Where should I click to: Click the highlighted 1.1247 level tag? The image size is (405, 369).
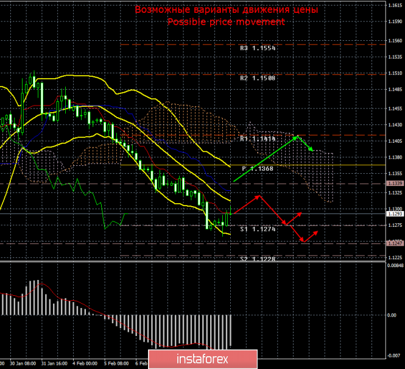pos(395,243)
